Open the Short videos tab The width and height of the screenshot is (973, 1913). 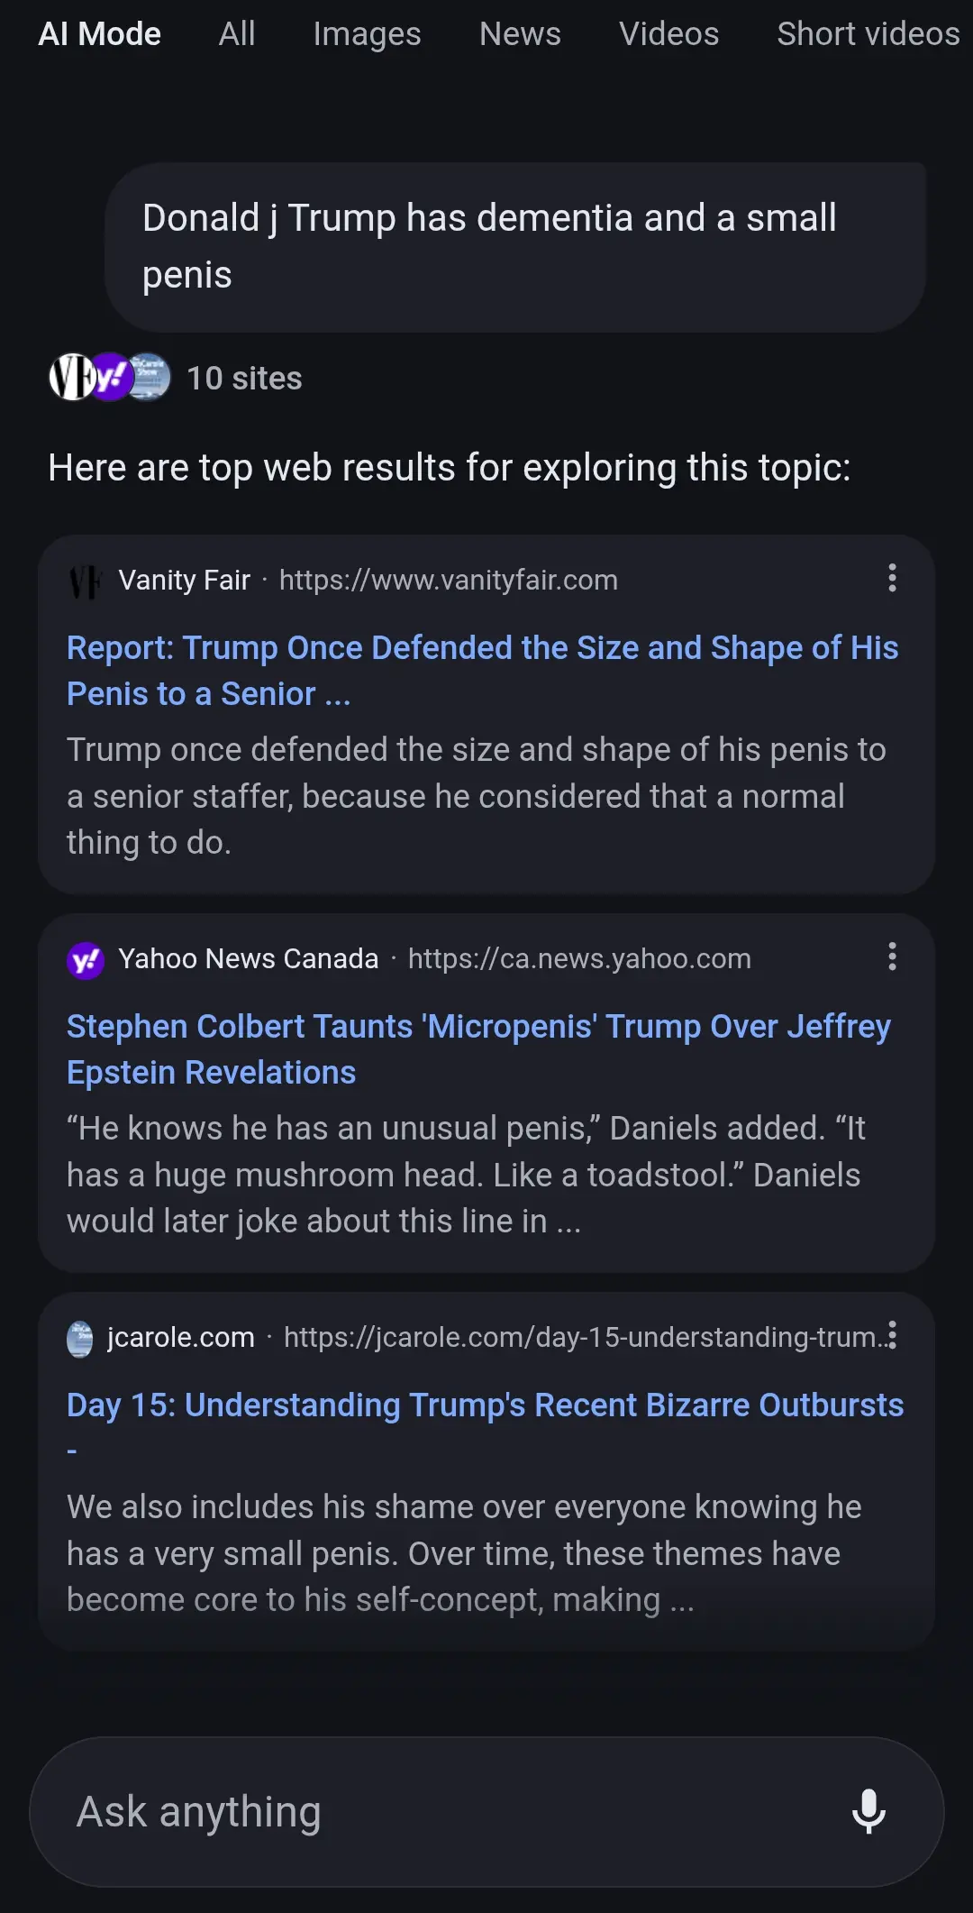coord(868,34)
